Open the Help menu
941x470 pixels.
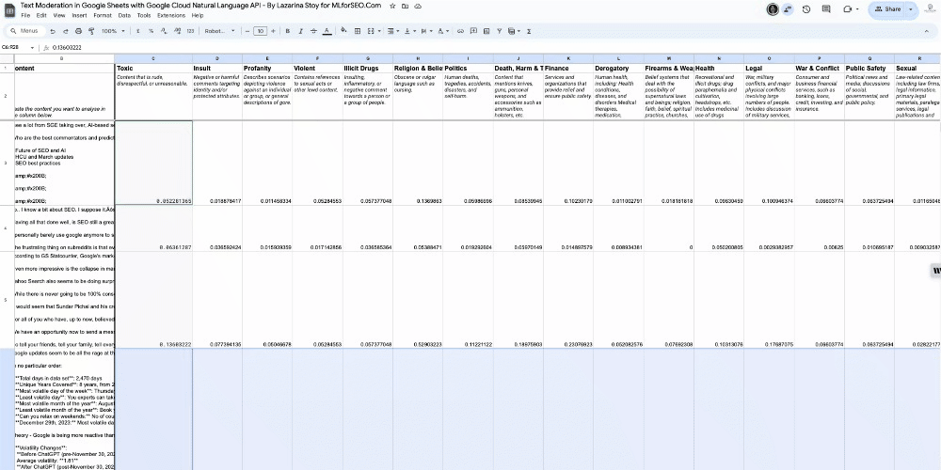tap(198, 15)
